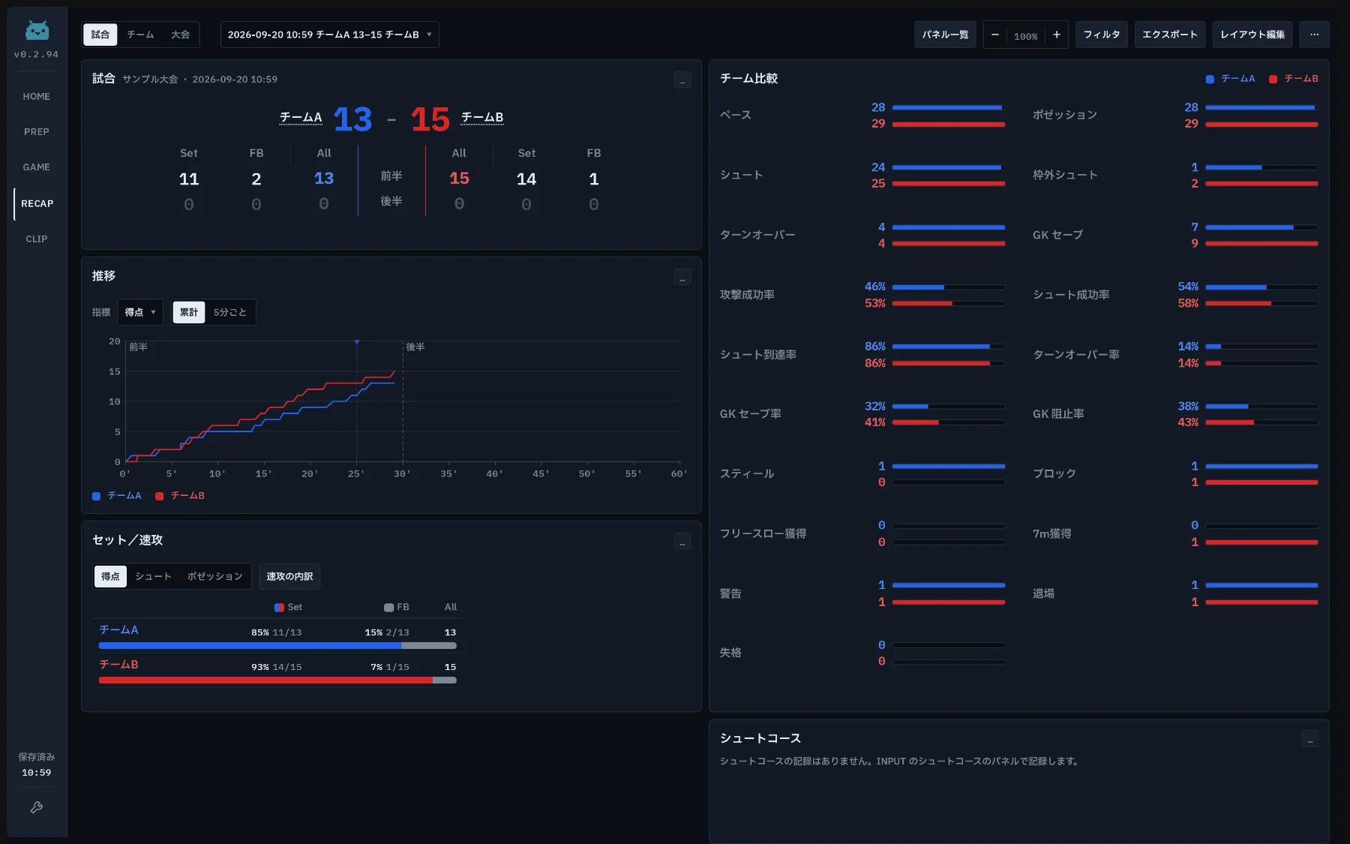Toggle チームB series in chart legend

click(x=180, y=496)
